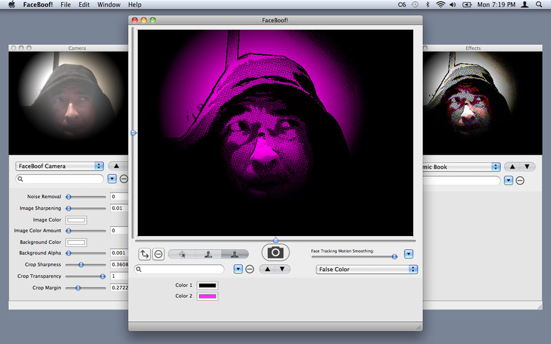Click the down arrow in Effects window stepper
This screenshot has width=551, height=344.
[528, 166]
